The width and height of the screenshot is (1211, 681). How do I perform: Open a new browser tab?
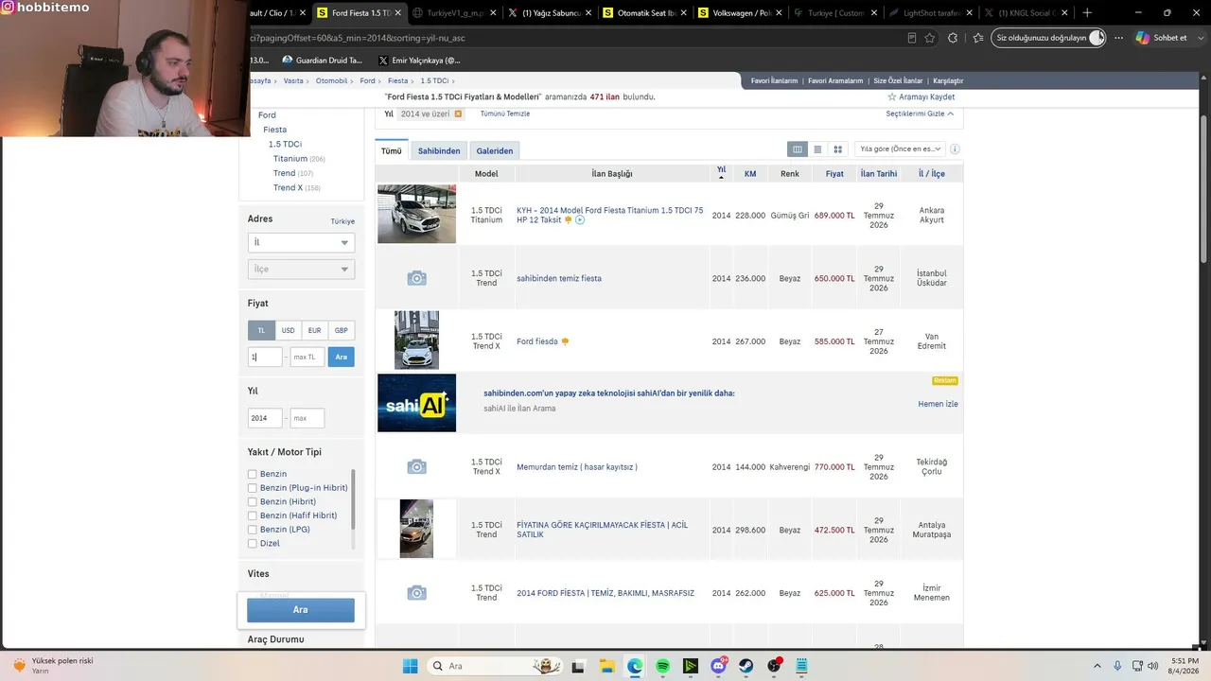tap(1087, 13)
